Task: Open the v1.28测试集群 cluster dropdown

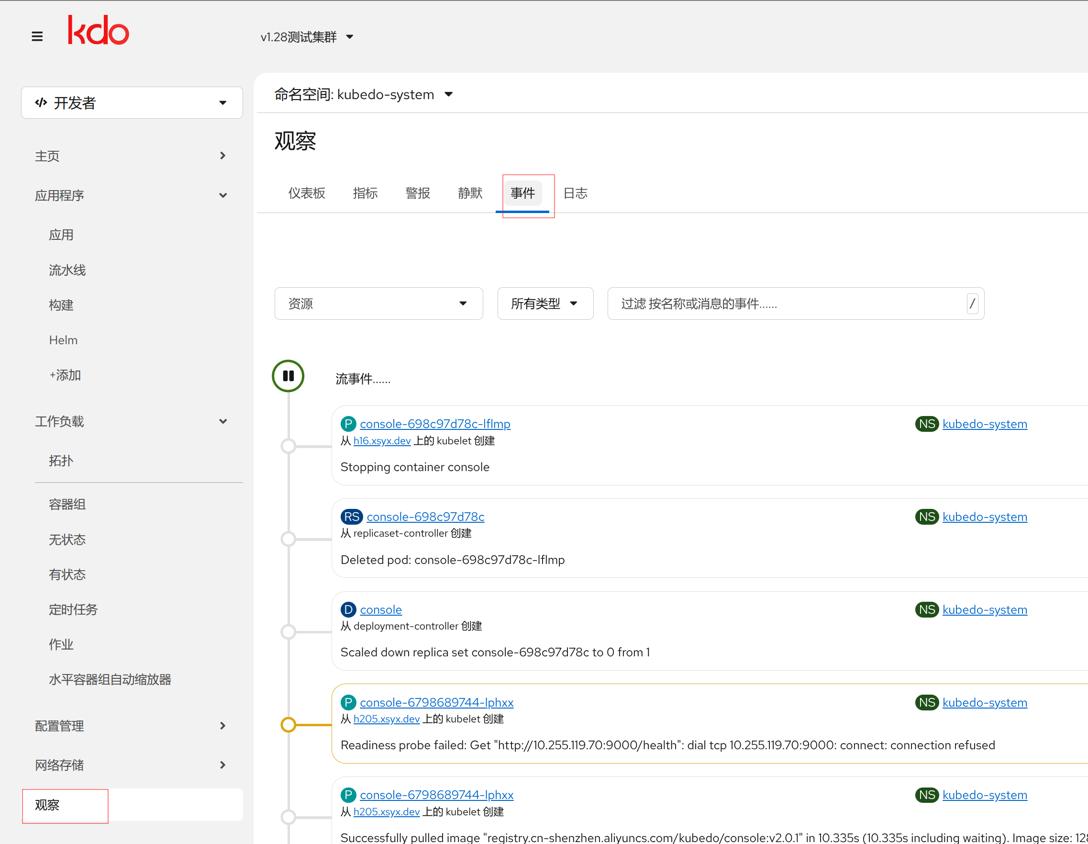Action: 307,37
